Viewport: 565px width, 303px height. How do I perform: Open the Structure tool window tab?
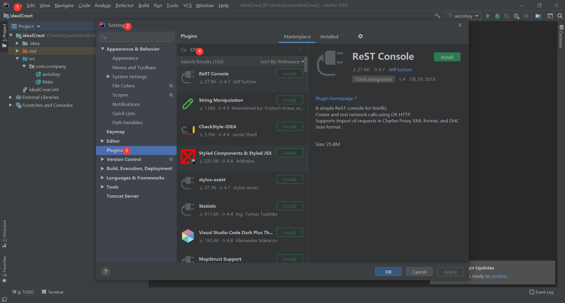click(x=4, y=234)
